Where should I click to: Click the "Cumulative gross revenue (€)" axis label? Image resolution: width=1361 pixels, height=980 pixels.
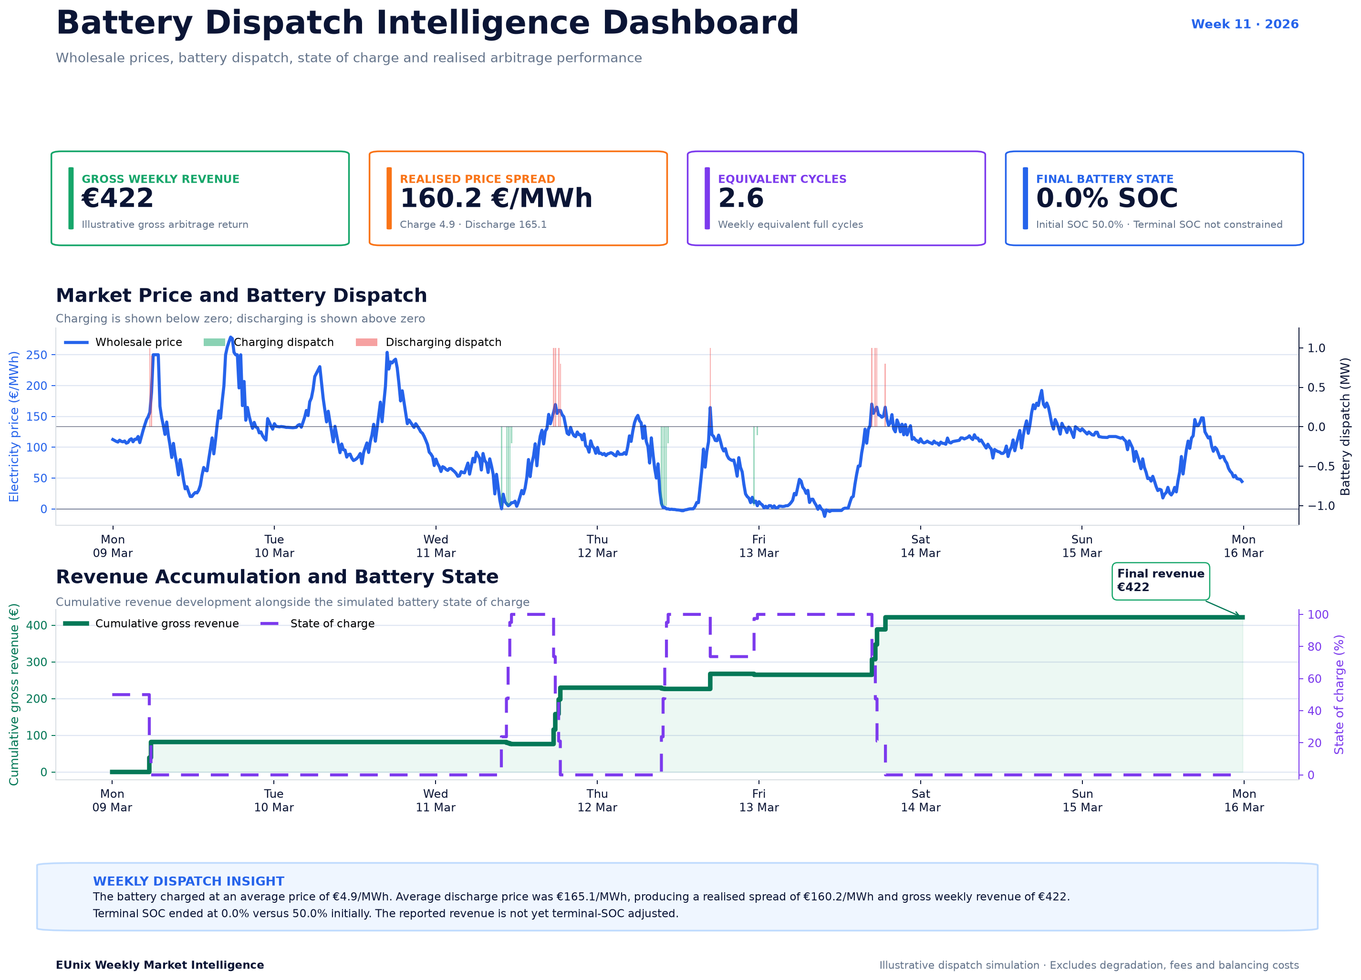point(14,694)
